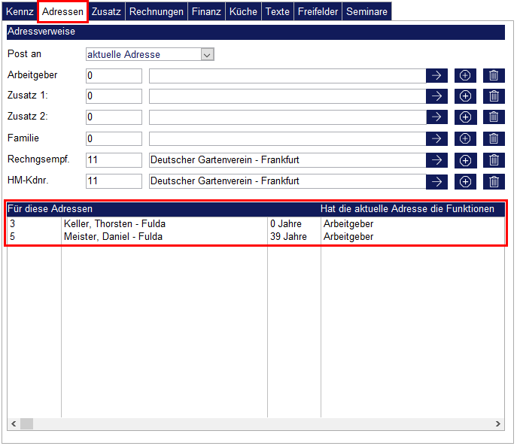The height and width of the screenshot is (446, 517).
Task: Select the Meister, Daniel - Fulda row
Action: tap(114, 237)
